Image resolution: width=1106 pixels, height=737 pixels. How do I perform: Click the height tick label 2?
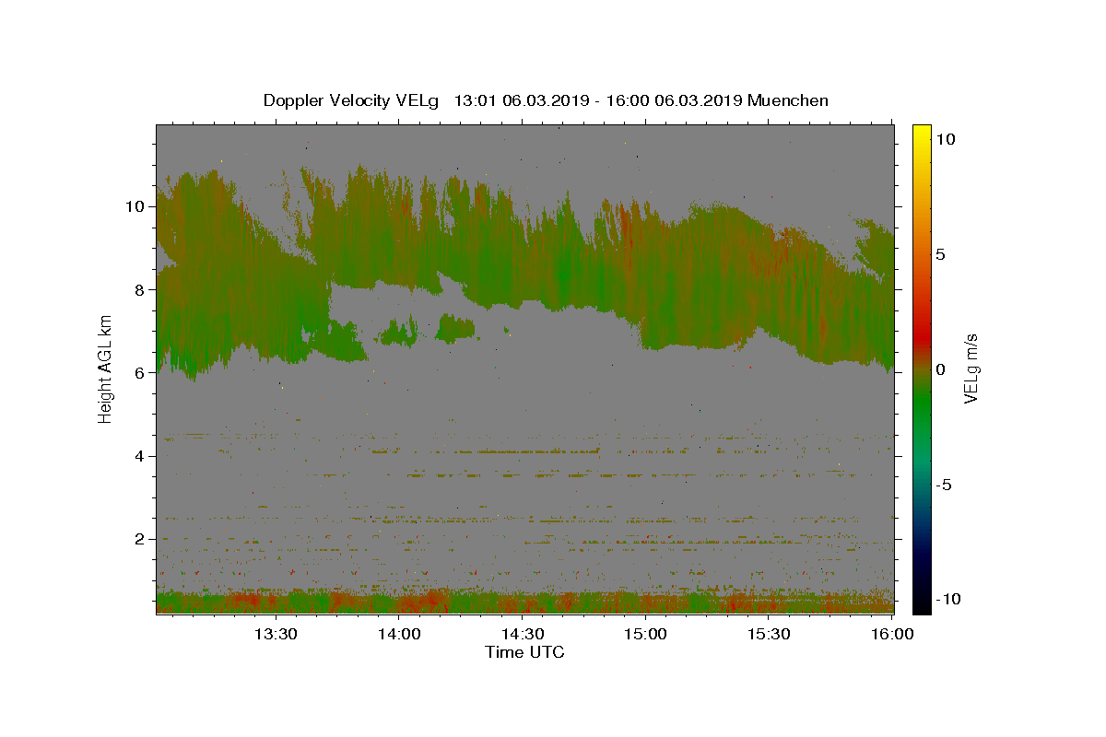139,539
